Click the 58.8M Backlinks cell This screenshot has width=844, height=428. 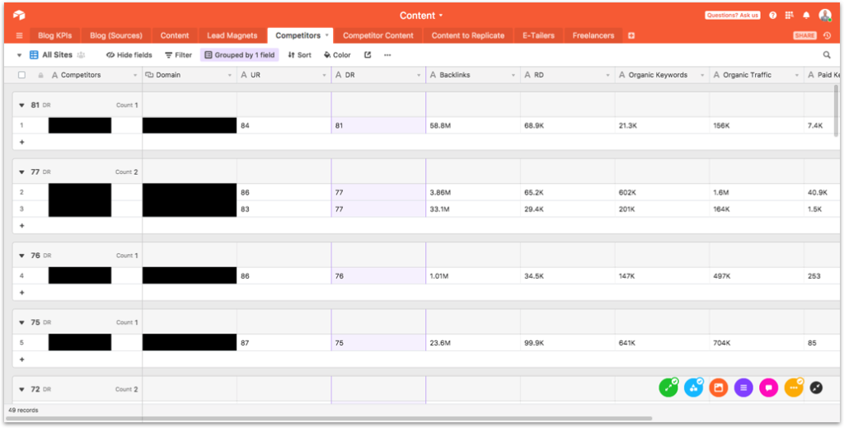click(x=473, y=125)
